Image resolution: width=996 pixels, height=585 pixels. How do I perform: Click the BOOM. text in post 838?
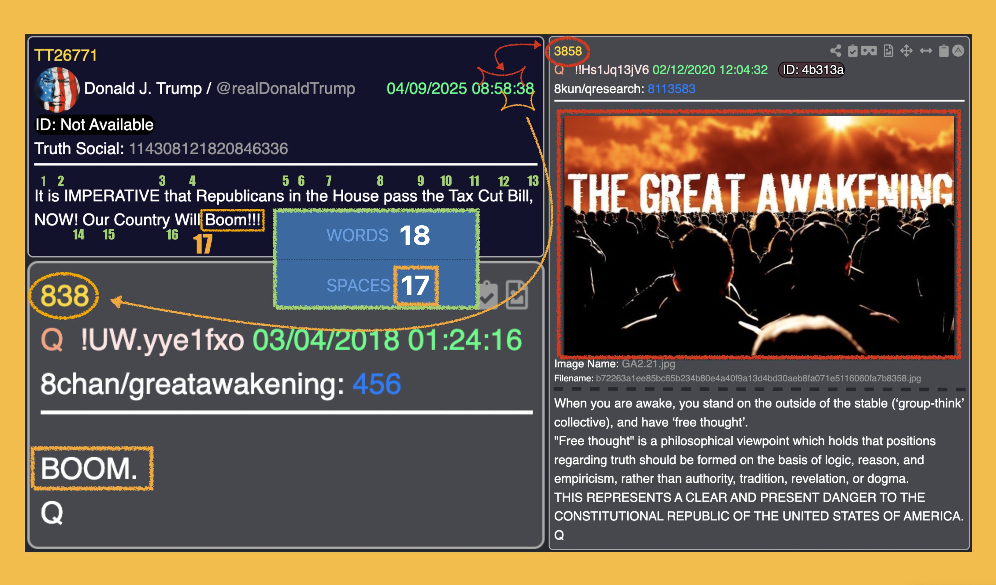pos(89,468)
